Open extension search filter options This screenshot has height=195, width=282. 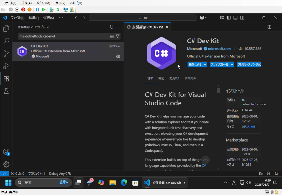[x=117, y=36]
